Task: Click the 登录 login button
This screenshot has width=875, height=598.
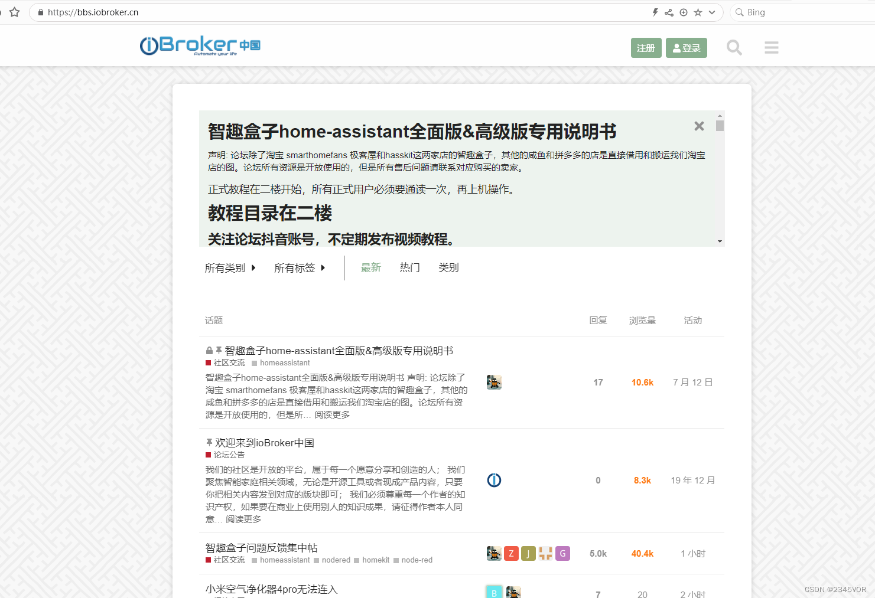Action: [686, 48]
